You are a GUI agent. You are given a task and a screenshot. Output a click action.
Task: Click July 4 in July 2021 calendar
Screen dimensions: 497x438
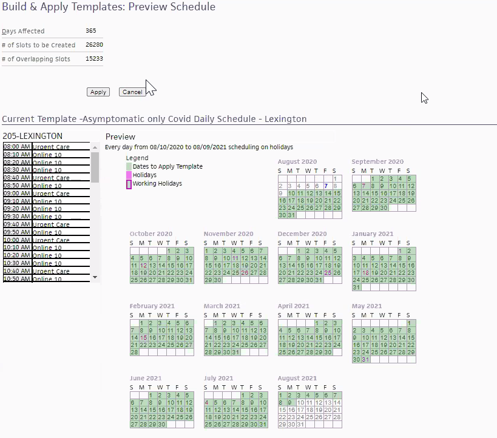click(208, 402)
